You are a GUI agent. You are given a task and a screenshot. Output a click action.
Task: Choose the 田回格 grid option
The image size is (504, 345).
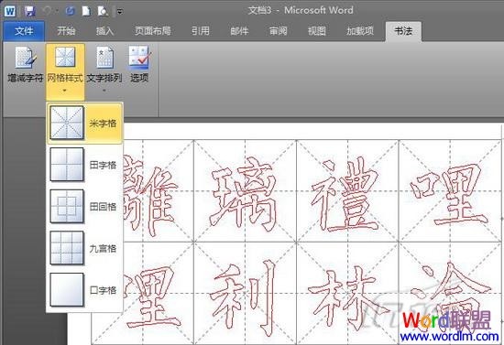point(85,206)
